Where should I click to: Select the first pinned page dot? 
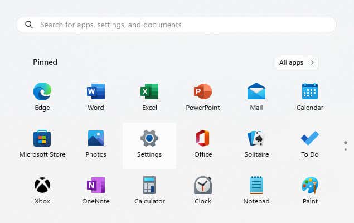[346, 143]
